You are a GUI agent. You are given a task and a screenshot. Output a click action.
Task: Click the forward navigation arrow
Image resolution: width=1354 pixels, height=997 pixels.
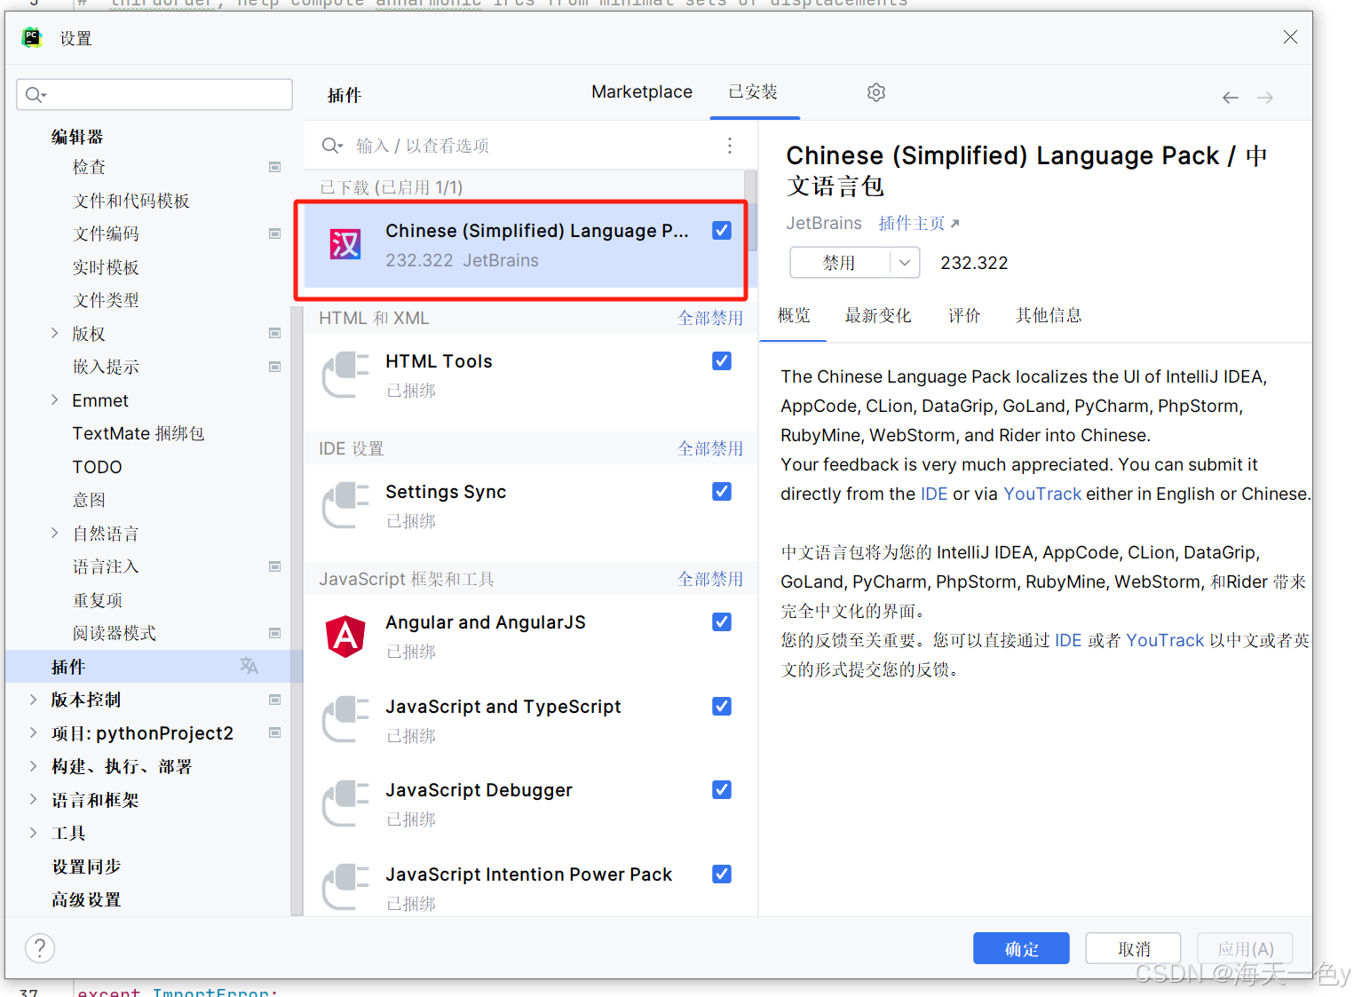[1265, 98]
